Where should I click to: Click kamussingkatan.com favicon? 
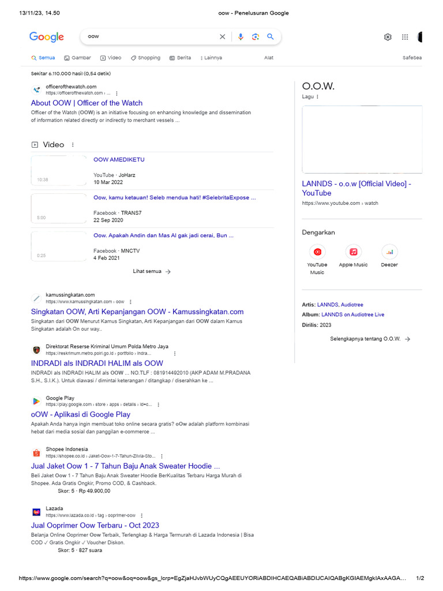(36, 298)
